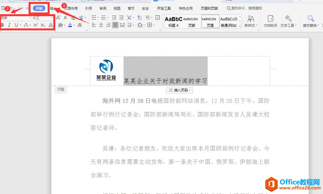Toggle justify alignment button

pyautogui.click(x=115, y=25)
